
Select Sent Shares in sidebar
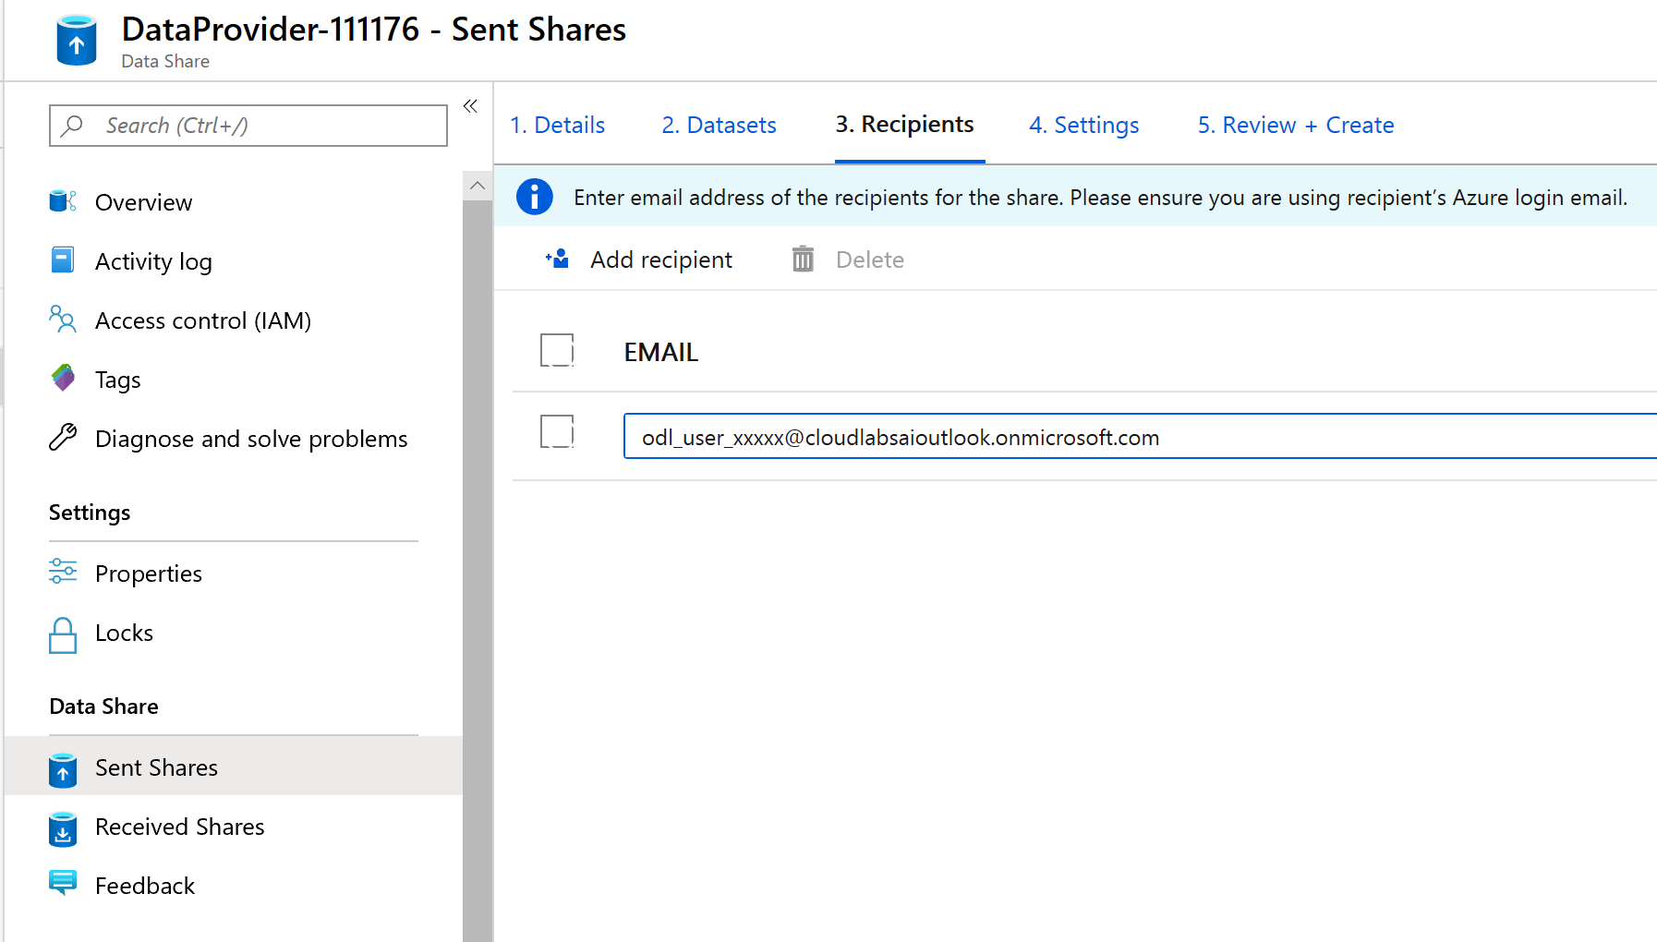click(234, 767)
